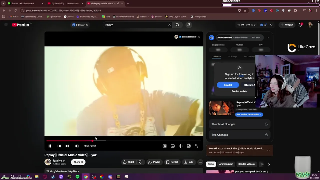The height and width of the screenshot is (180, 320).
Task: Select the 1st 7 days range tab
Action: (x=232, y=56)
